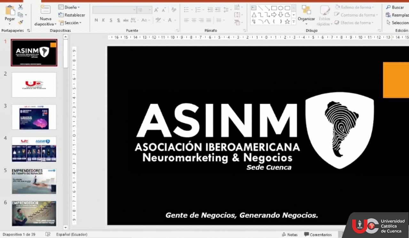Open Párrafo dialog launcher
The image size is (409, 238).
point(244,31)
